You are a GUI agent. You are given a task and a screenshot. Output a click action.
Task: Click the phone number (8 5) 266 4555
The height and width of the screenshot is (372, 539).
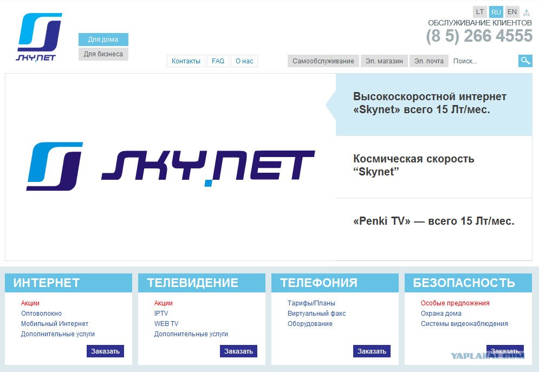point(479,36)
